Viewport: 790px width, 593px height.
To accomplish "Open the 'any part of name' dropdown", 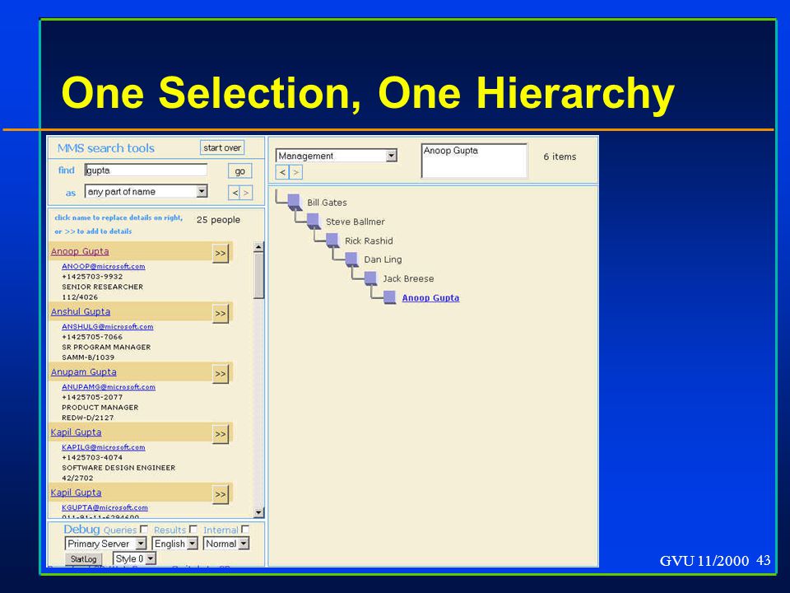I will (x=146, y=192).
